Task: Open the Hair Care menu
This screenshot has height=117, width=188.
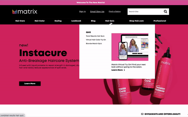Action: coord(20,21)
